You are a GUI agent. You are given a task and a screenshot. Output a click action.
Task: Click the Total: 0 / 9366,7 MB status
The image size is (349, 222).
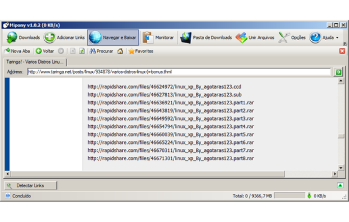(252, 196)
